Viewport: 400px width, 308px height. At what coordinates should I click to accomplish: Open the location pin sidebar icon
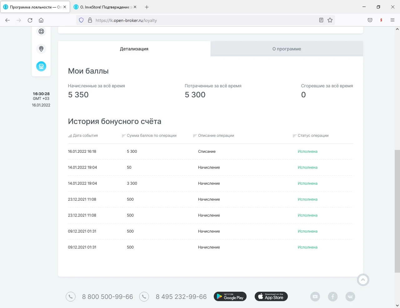41,49
